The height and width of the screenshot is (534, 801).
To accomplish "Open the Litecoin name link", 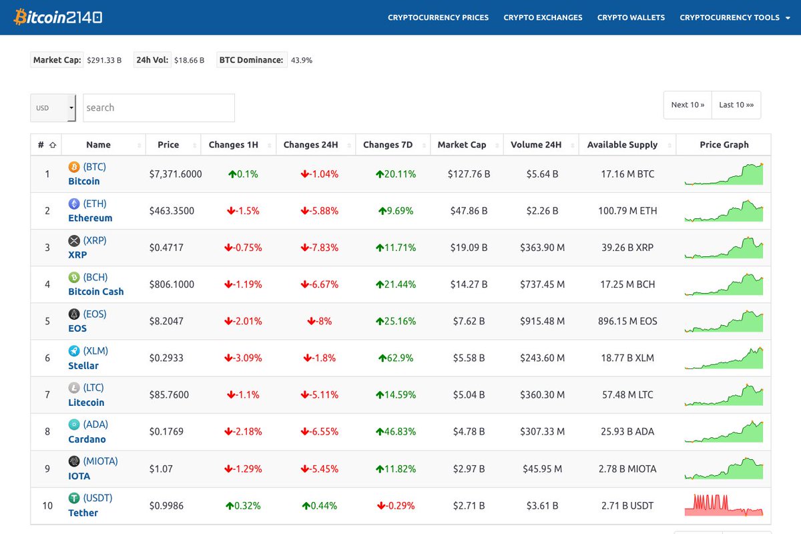I will [86, 402].
